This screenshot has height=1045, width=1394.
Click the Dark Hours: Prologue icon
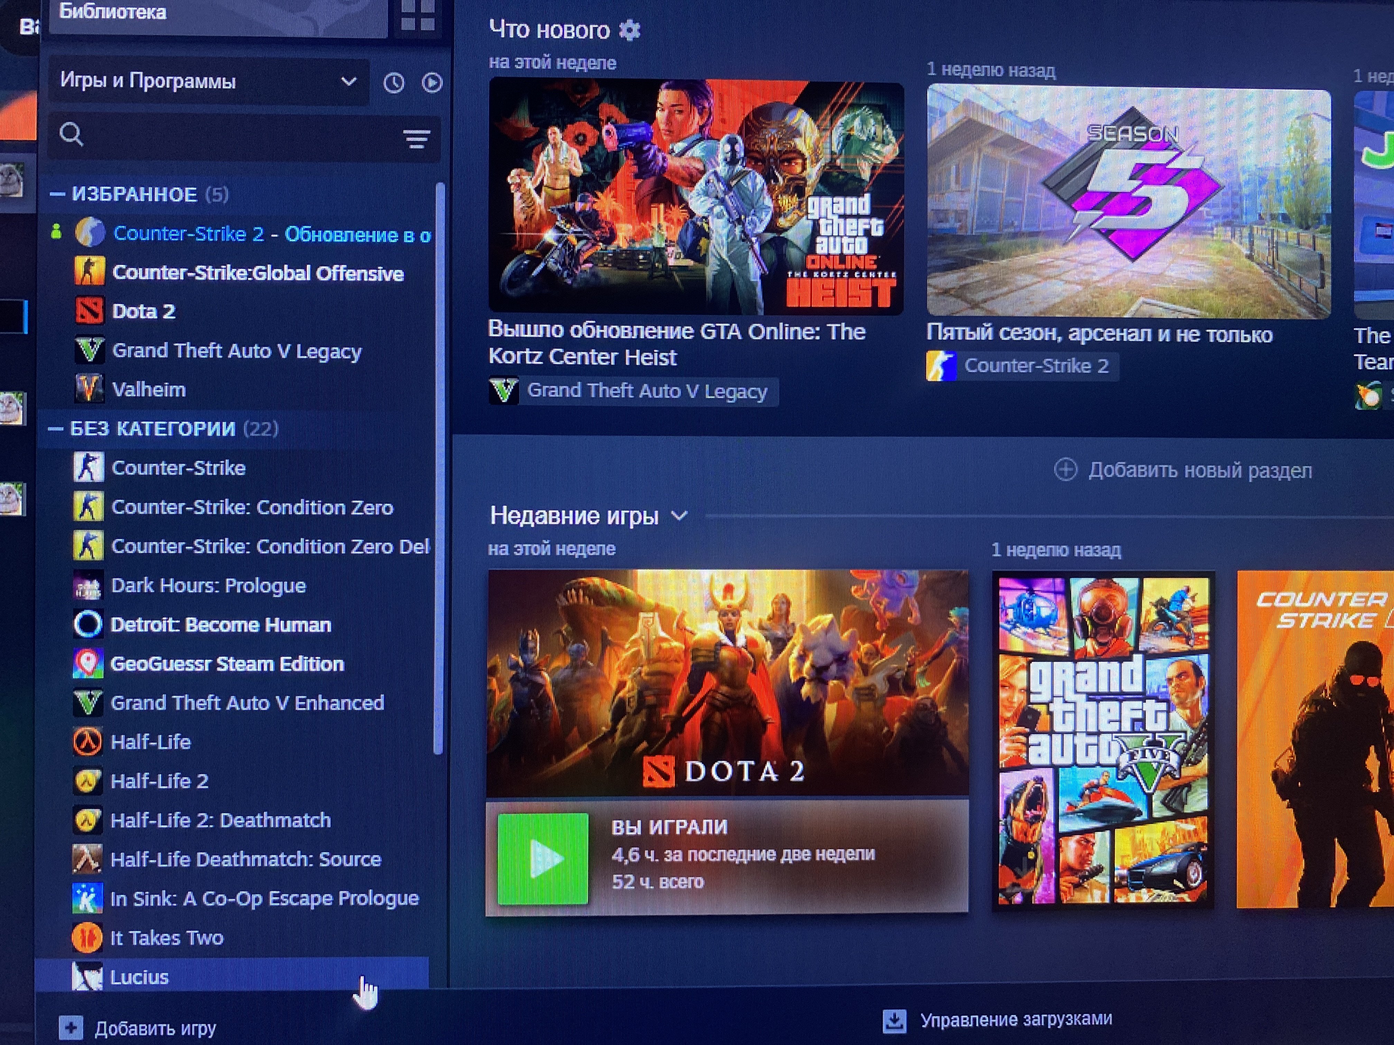pyautogui.click(x=87, y=585)
